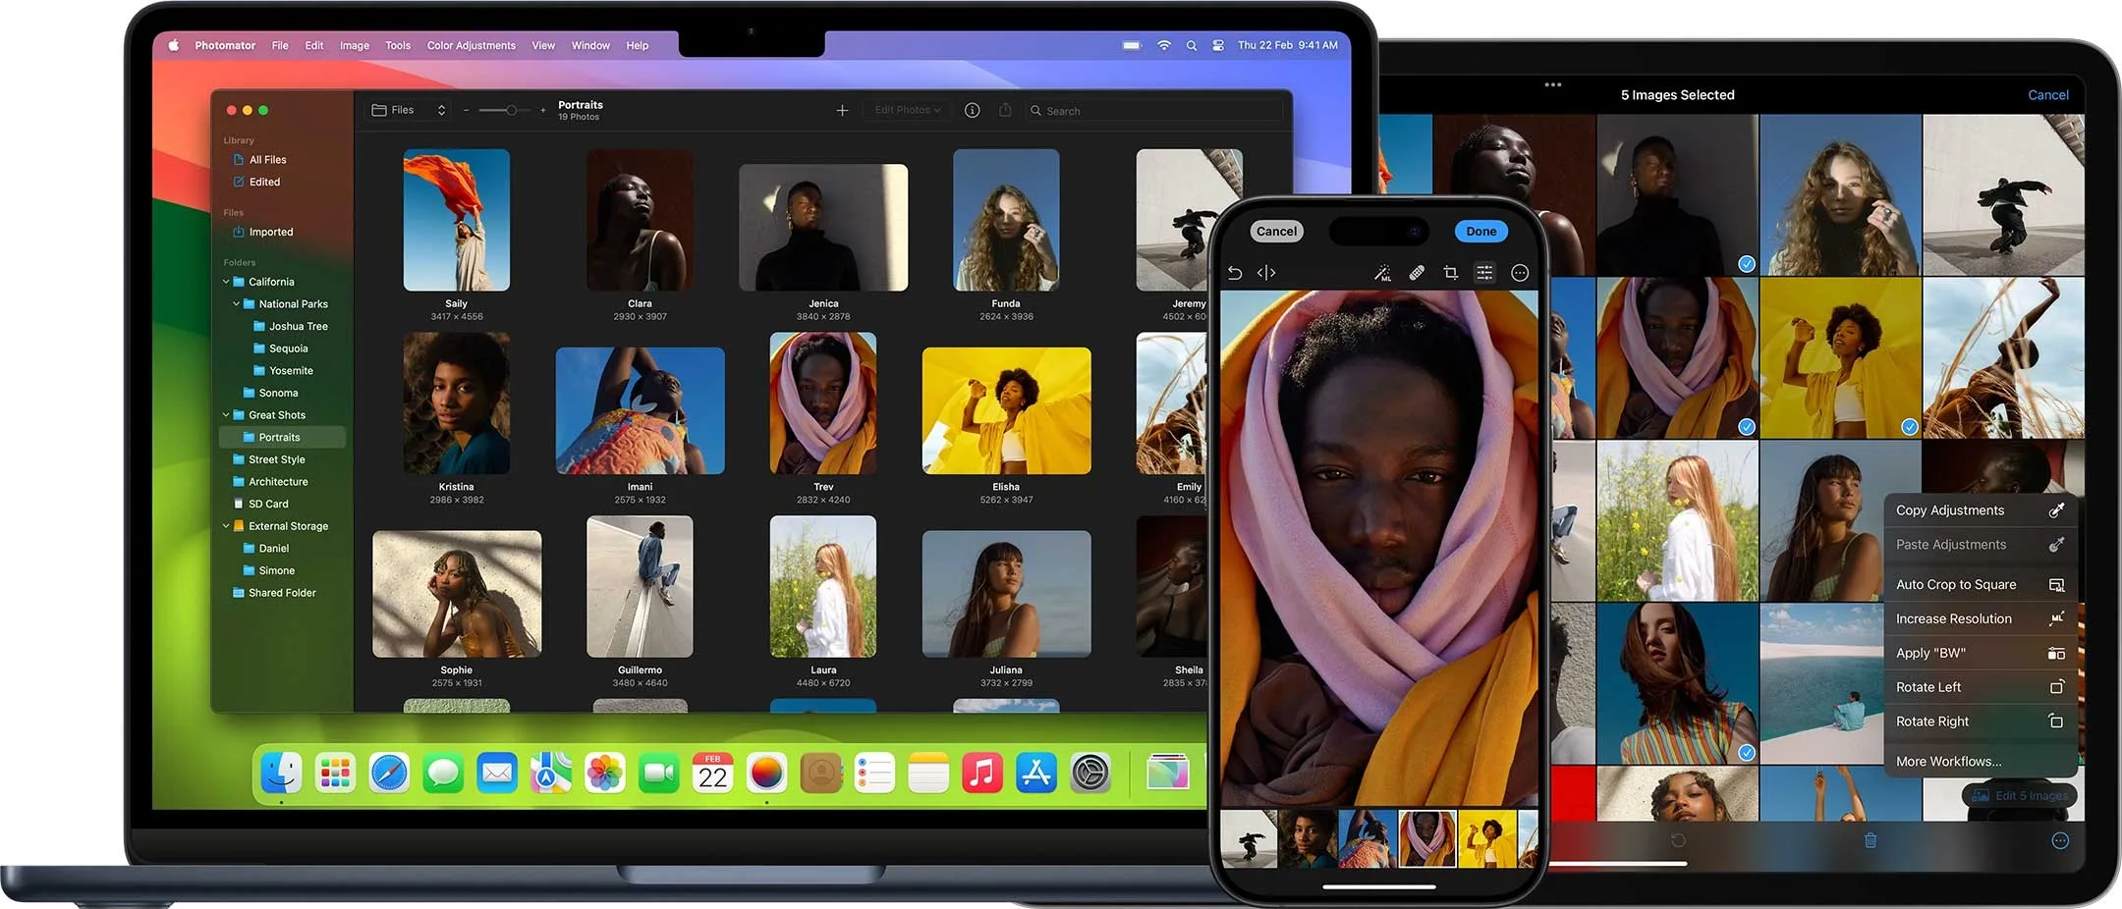Image resolution: width=2122 pixels, height=909 pixels.
Task: Open System Settings from the dock
Action: (x=1090, y=774)
